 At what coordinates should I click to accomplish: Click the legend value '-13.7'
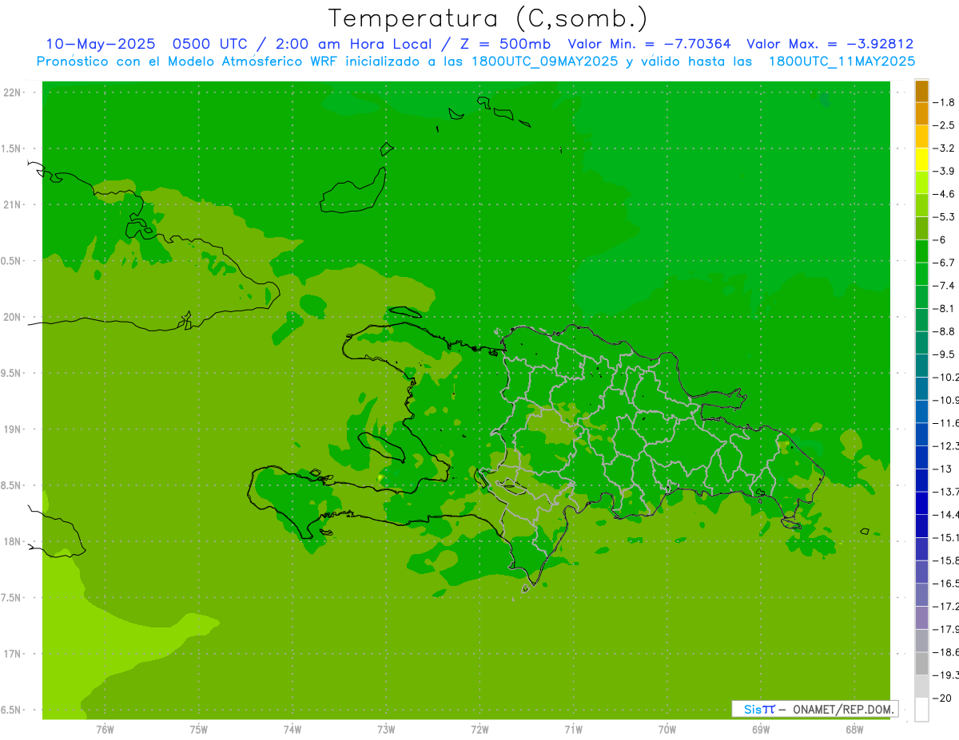coord(946,492)
